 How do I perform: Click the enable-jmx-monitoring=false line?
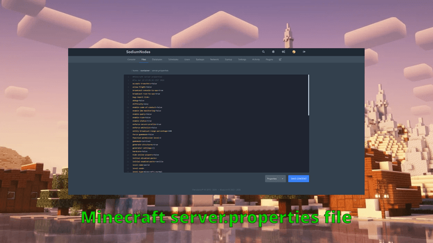147,111
